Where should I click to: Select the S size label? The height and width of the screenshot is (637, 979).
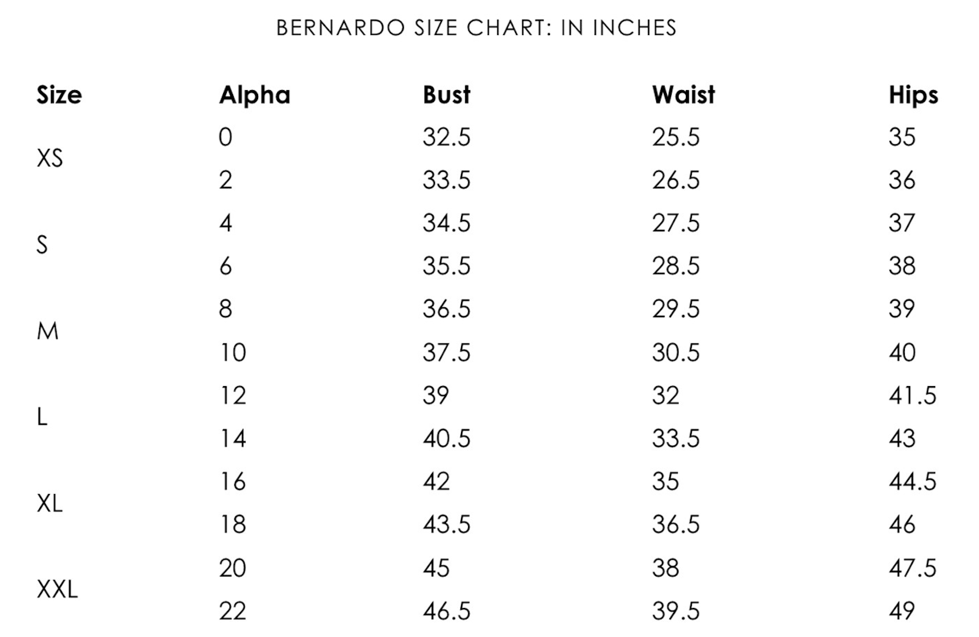[x=42, y=244]
